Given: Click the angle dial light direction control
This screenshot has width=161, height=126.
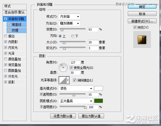Looking at the screenshot, I should (x=63, y=67).
